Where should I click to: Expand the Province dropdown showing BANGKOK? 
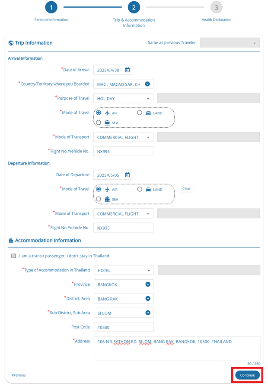[x=148, y=284]
